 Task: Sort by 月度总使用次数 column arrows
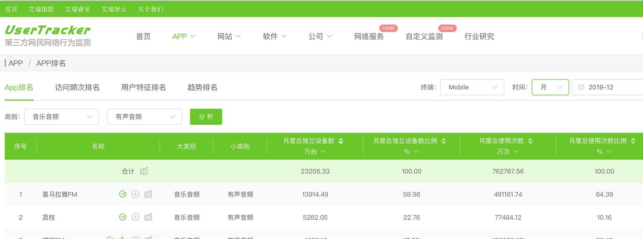(530, 141)
